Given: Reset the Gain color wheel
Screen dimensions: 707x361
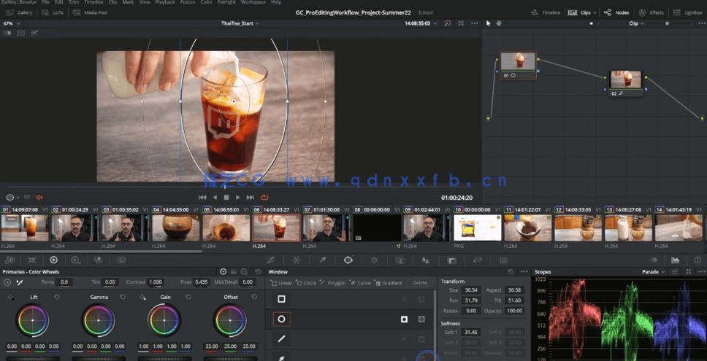Looking at the screenshot, I should (188, 297).
